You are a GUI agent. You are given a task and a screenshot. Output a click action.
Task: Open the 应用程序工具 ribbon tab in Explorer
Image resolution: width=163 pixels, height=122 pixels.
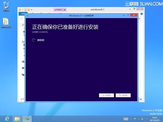[60, 10]
